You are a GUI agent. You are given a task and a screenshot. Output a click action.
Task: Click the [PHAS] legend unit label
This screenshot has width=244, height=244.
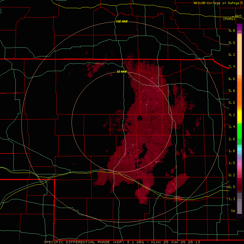tap(229, 19)
